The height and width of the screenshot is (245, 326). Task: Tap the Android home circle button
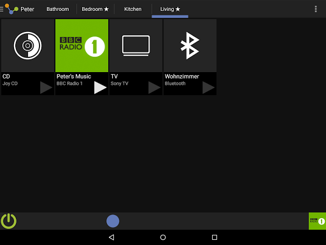pos(163,237)
